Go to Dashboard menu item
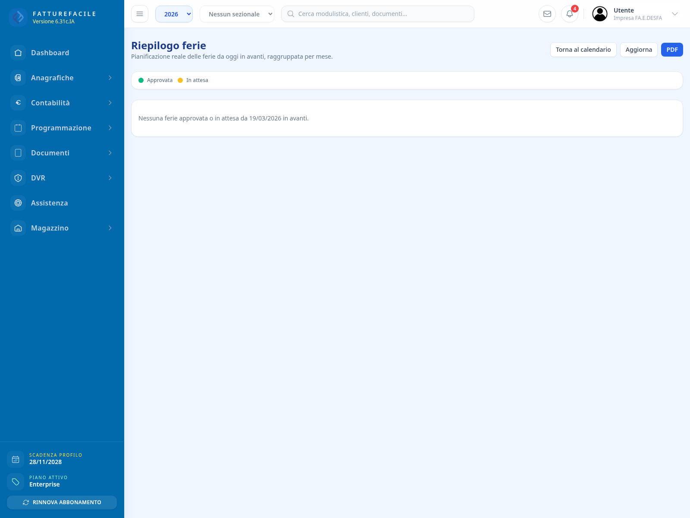690x518 pixels. (62, 53)
